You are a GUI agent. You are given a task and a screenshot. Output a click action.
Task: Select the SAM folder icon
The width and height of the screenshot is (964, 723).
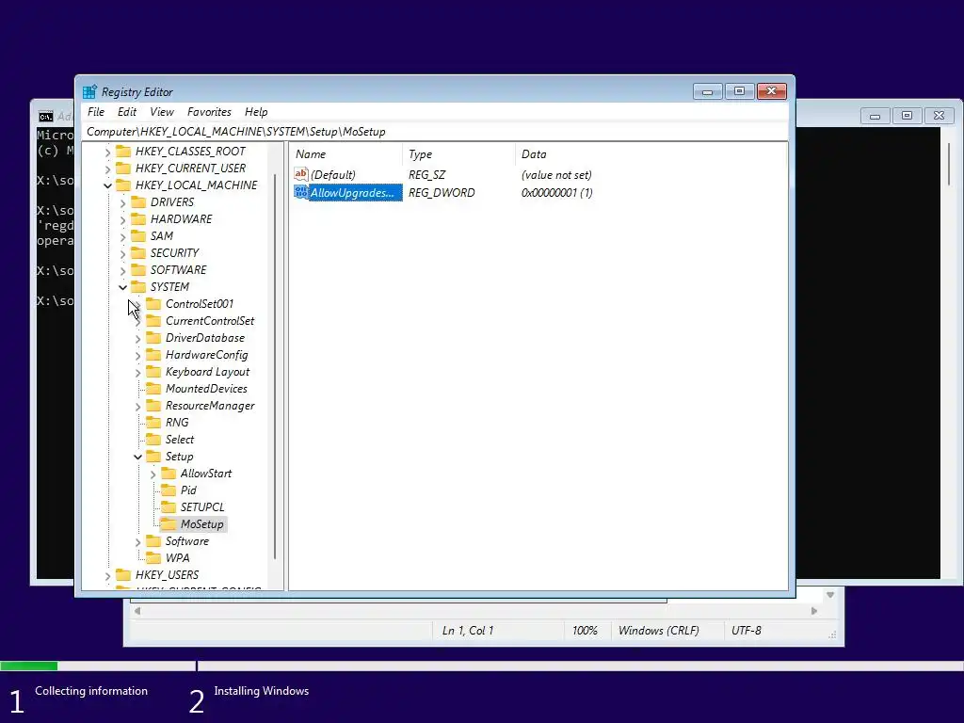click(x=138, y=236)
